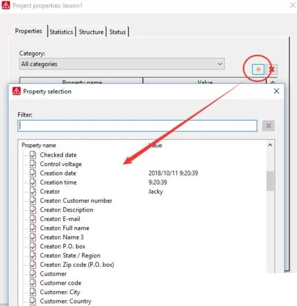Click the icon next to Creation date
Viewport: 297px width, 306px height.
[x=33, y=173]
